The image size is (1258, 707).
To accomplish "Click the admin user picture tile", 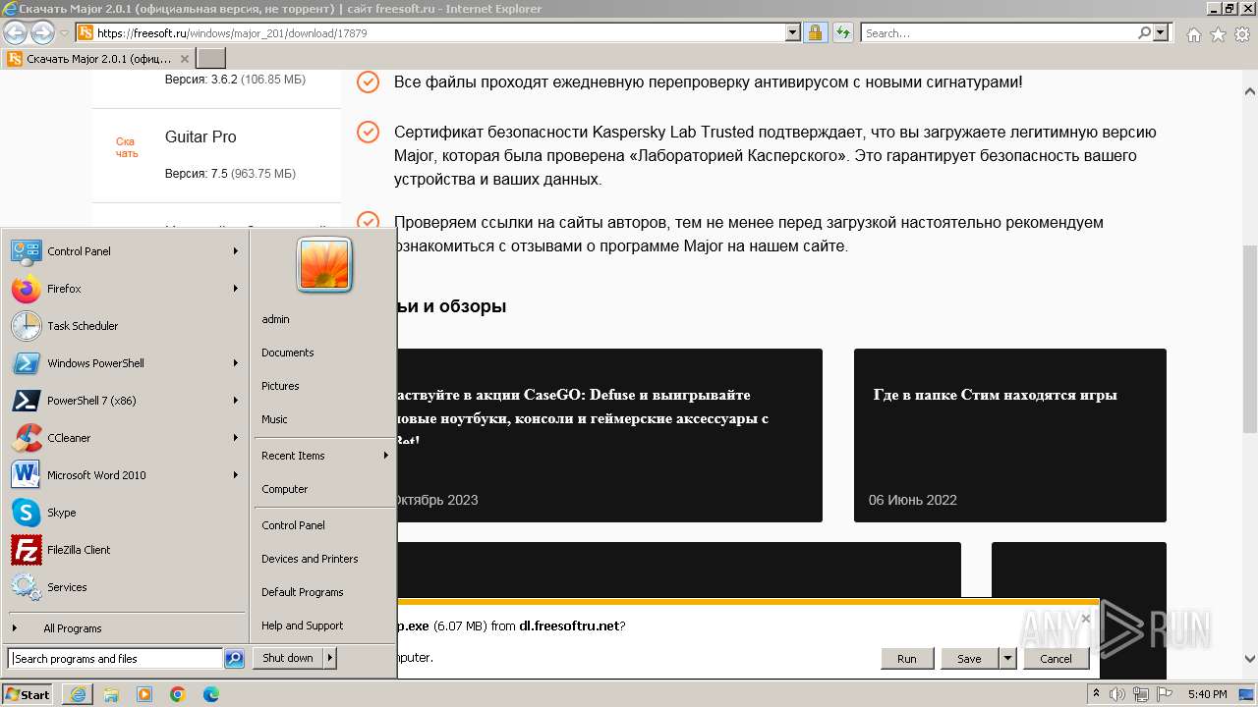I will pyautogui.click(x=324, y=264).
